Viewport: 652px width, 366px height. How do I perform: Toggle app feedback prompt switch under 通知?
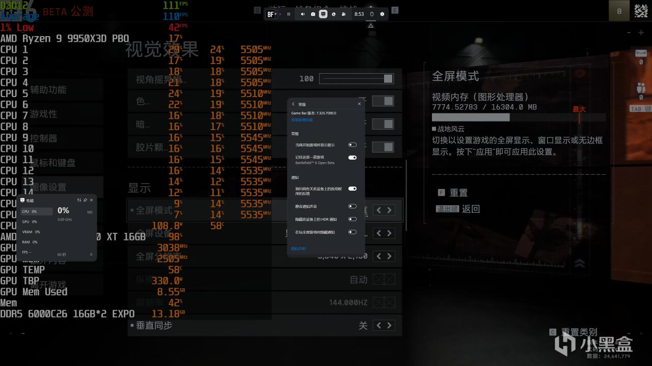[x=352, y=189]
